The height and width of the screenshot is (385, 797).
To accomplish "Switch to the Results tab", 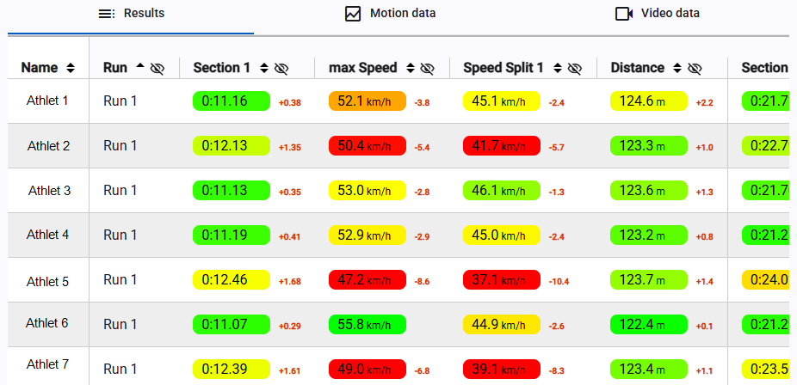I will click(x=131, y=14).
